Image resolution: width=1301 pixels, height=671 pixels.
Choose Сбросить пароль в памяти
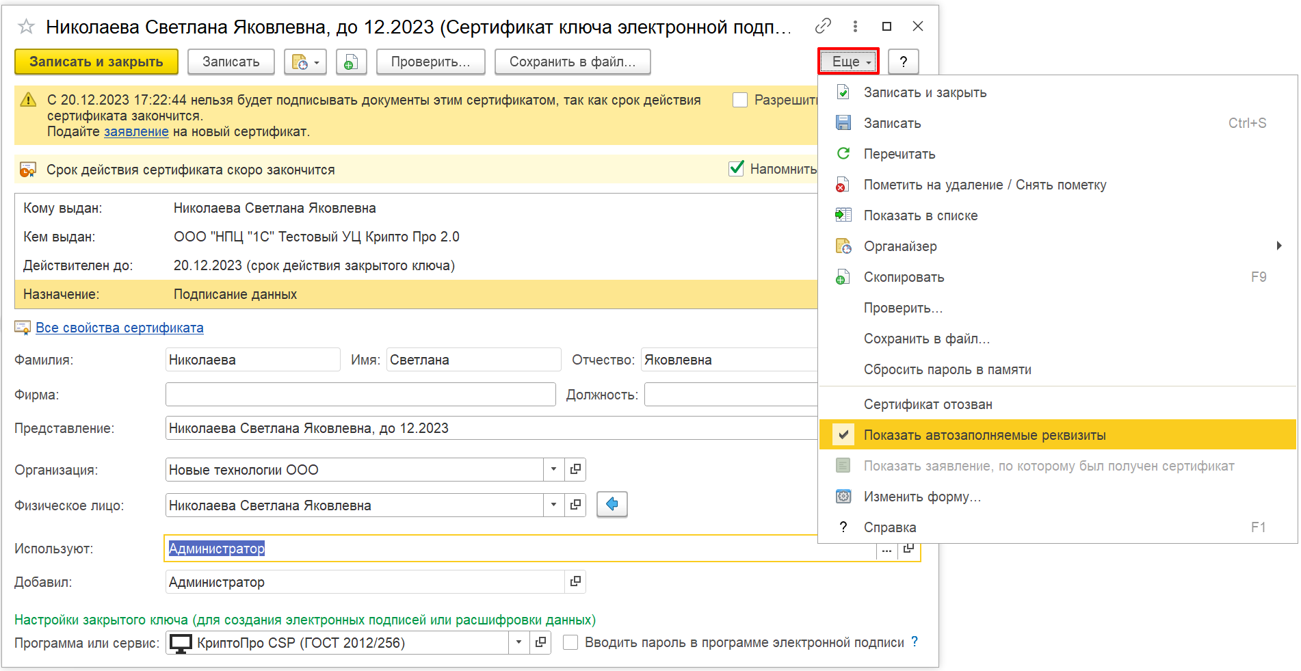pyautogui.click(x=1057, y=369)
